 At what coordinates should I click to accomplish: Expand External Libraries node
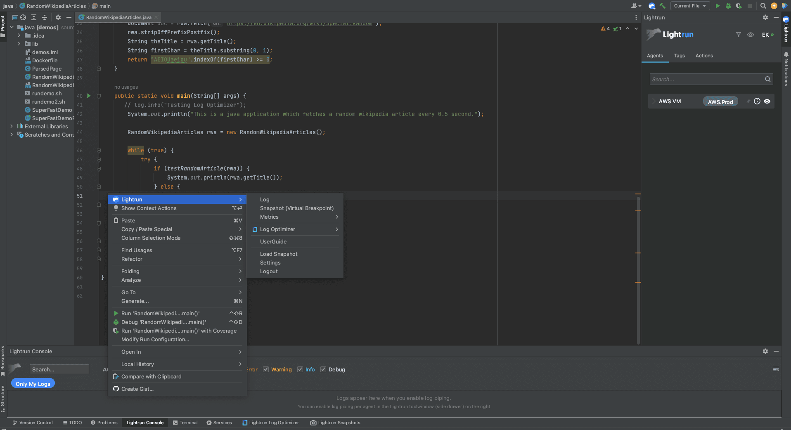point(12,126)
